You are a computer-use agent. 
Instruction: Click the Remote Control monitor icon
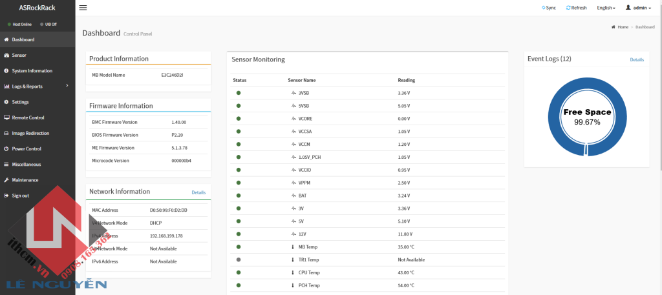pos(6,117)
